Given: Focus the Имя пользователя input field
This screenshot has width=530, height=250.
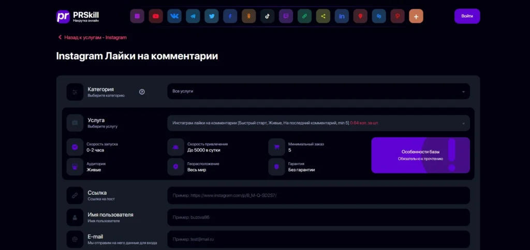Looking at the screenshot, I should (x=318, y=217).
